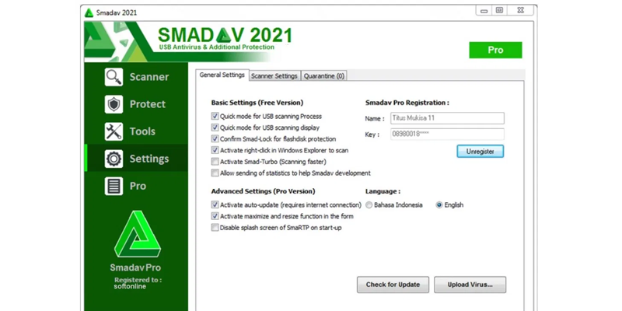Viewport: 622px width, 311px height.
Task: Switch to General Settings tab
Action: (222, 75)
